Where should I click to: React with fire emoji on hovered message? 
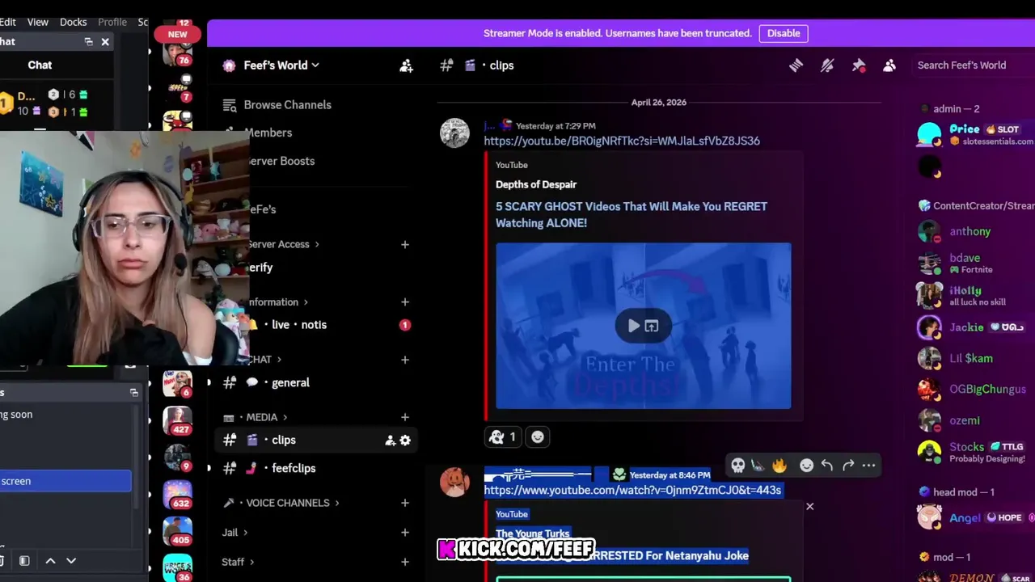[x=779, y=466]
